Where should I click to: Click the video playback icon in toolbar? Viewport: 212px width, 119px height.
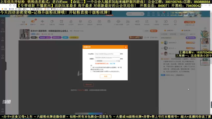click(166, 21)
